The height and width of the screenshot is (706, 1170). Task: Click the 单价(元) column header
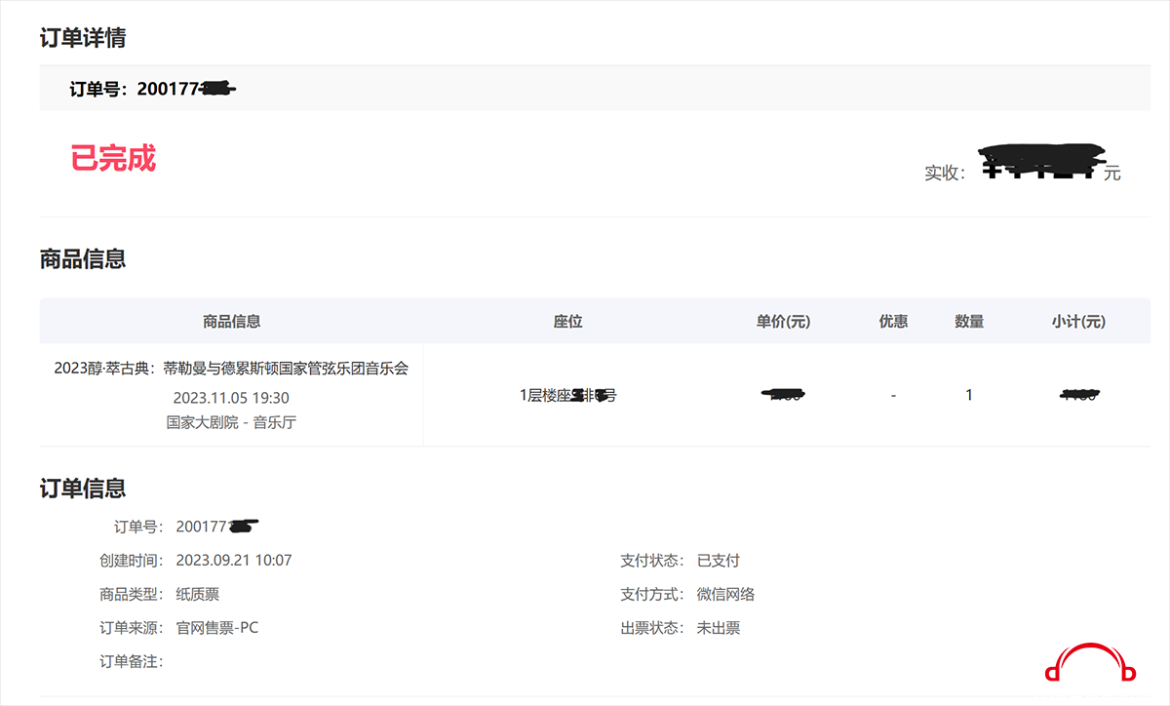[783, 321]
